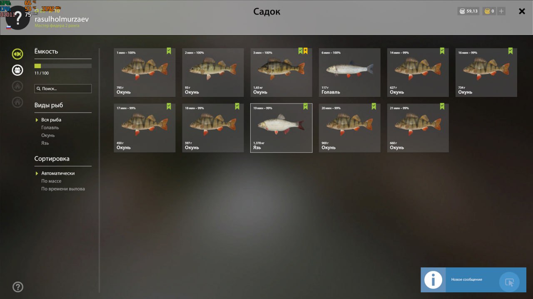The height and width of the screenshot is (299, 533).
Task: Sort fish by По времени вылова
Action: [x=63, y=189]
